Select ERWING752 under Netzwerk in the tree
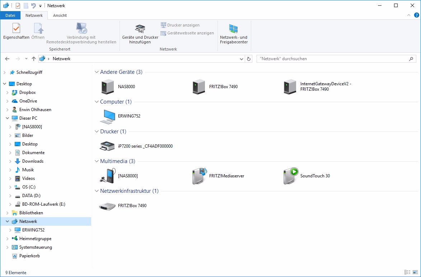This screenshot has height=277, width=421. coord(33,230)
